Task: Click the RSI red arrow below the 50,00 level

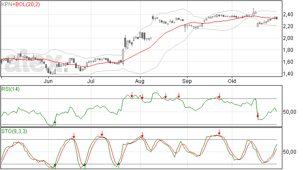Action: [258, 115]
